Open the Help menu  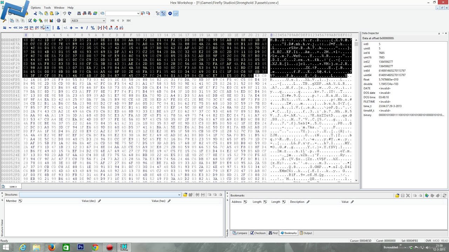coord(70,7)
